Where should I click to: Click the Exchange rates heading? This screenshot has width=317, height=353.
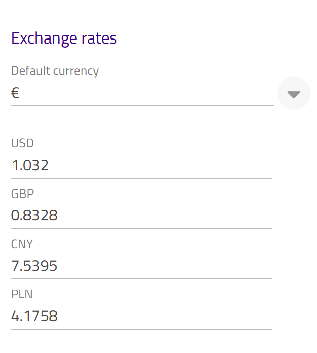click(64, 38)
